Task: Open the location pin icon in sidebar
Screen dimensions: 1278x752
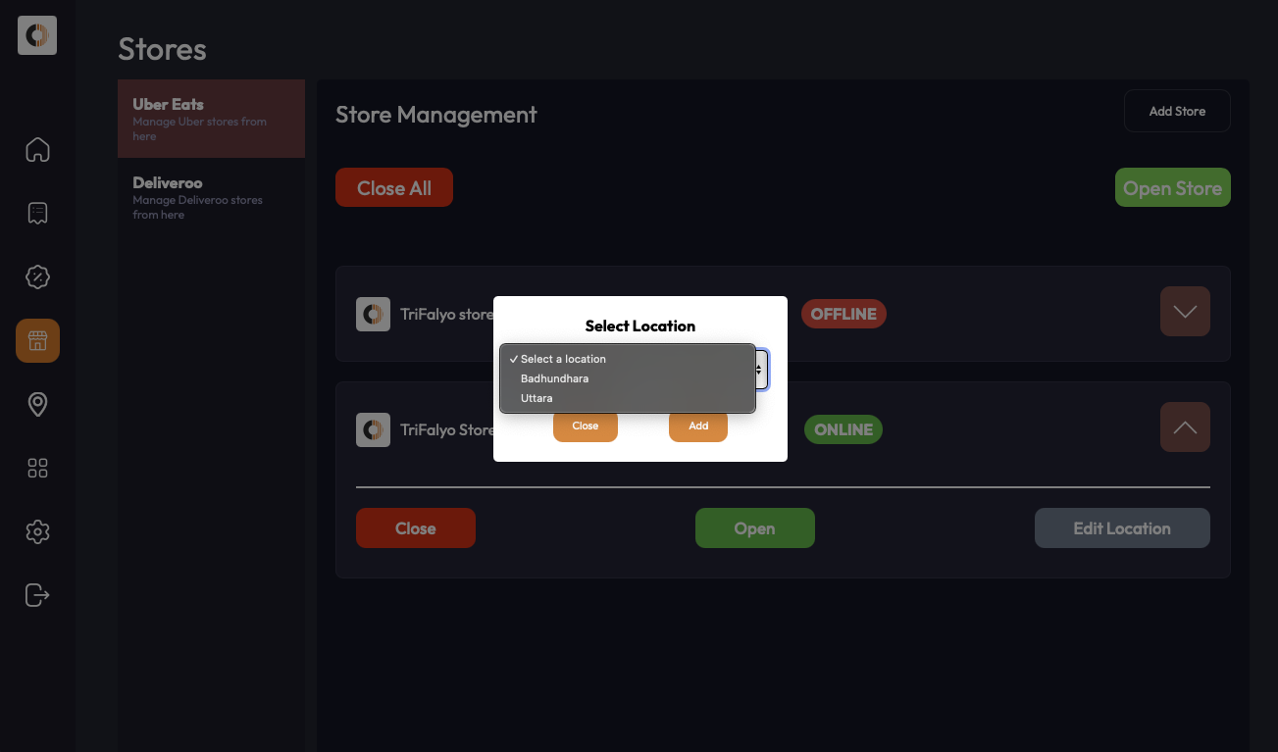Action: (37, 404)
